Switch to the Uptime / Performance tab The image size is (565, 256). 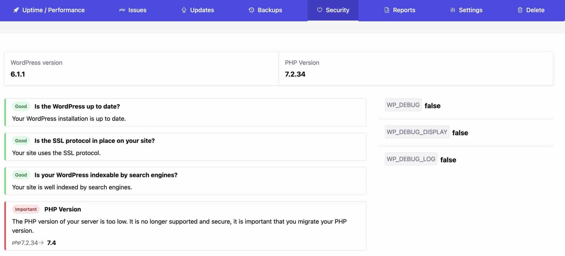(x=49, y=10)
